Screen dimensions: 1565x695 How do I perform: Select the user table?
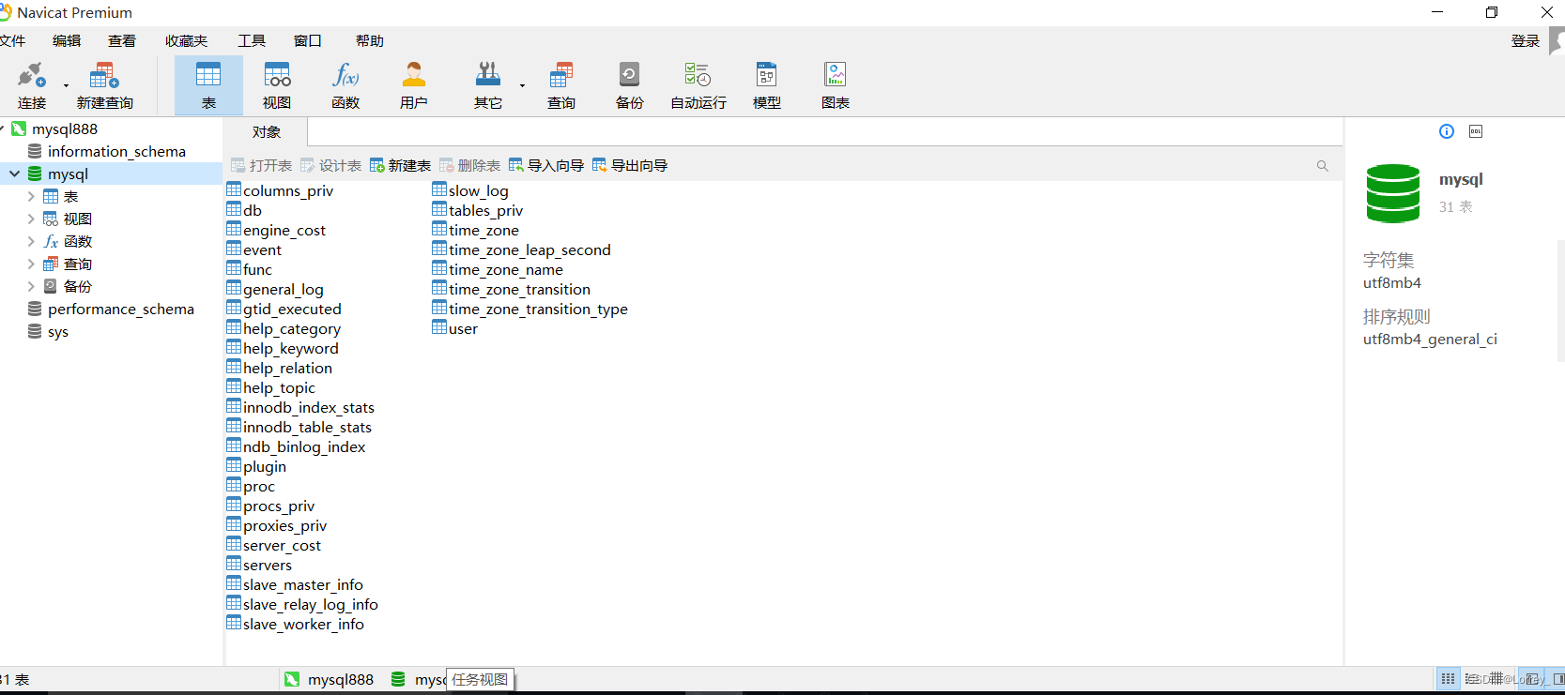455,328
